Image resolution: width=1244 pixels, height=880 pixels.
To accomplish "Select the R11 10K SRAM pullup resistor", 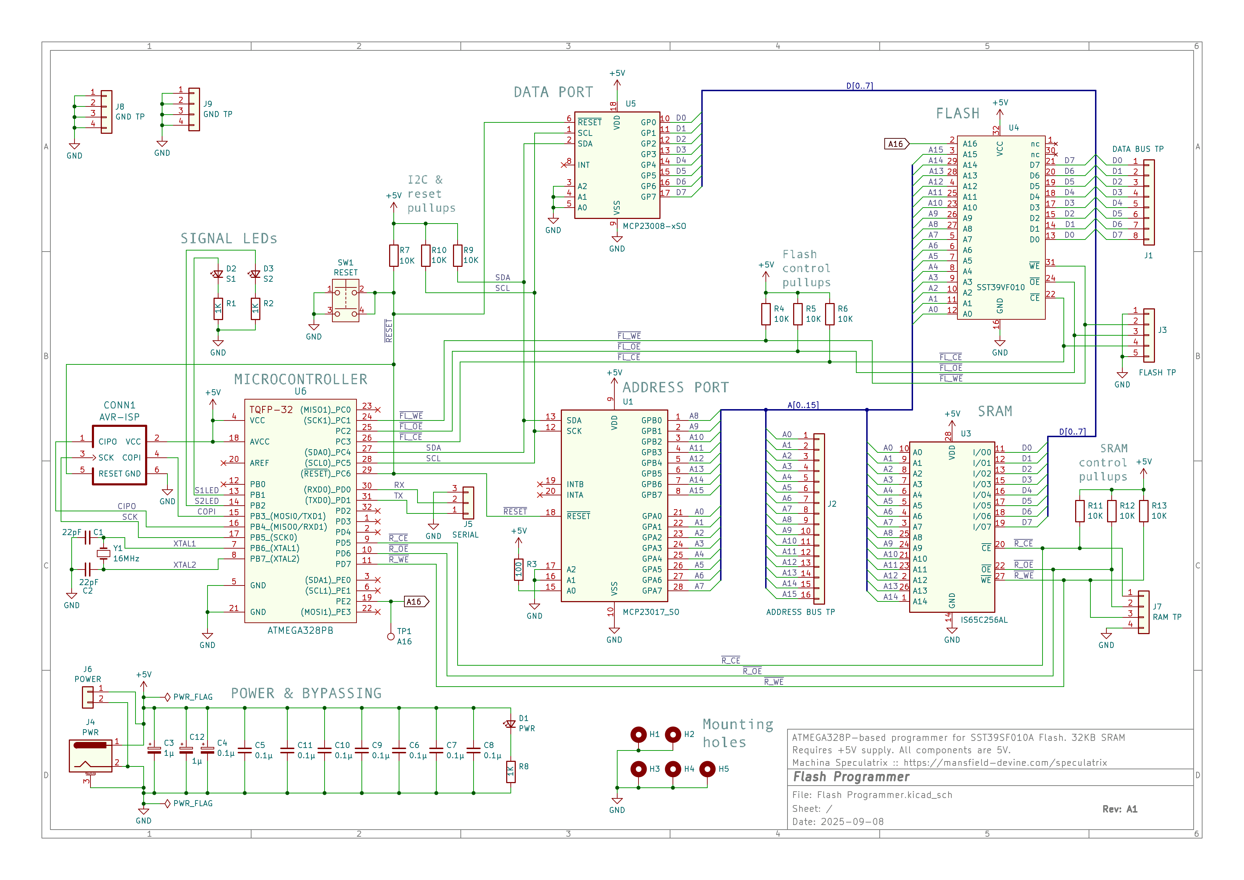I will point(1080,511).
